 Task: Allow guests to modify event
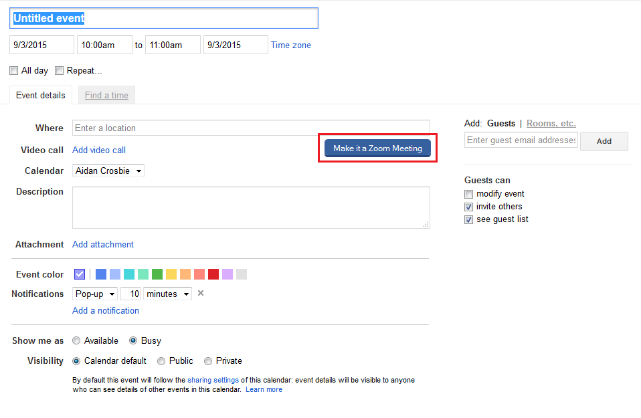coord(468,193)
